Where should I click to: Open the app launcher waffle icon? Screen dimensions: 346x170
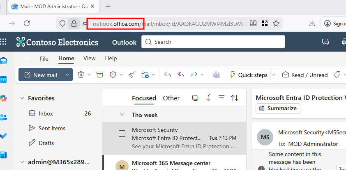pos(4,42)
